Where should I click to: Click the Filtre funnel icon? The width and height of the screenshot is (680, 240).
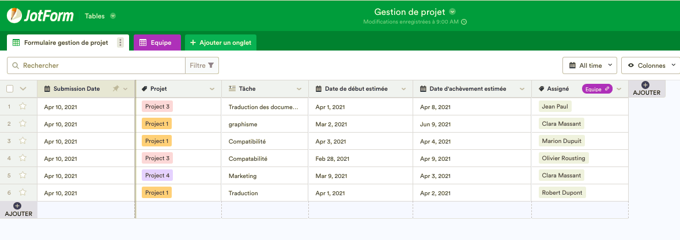[x=211, y=65]
